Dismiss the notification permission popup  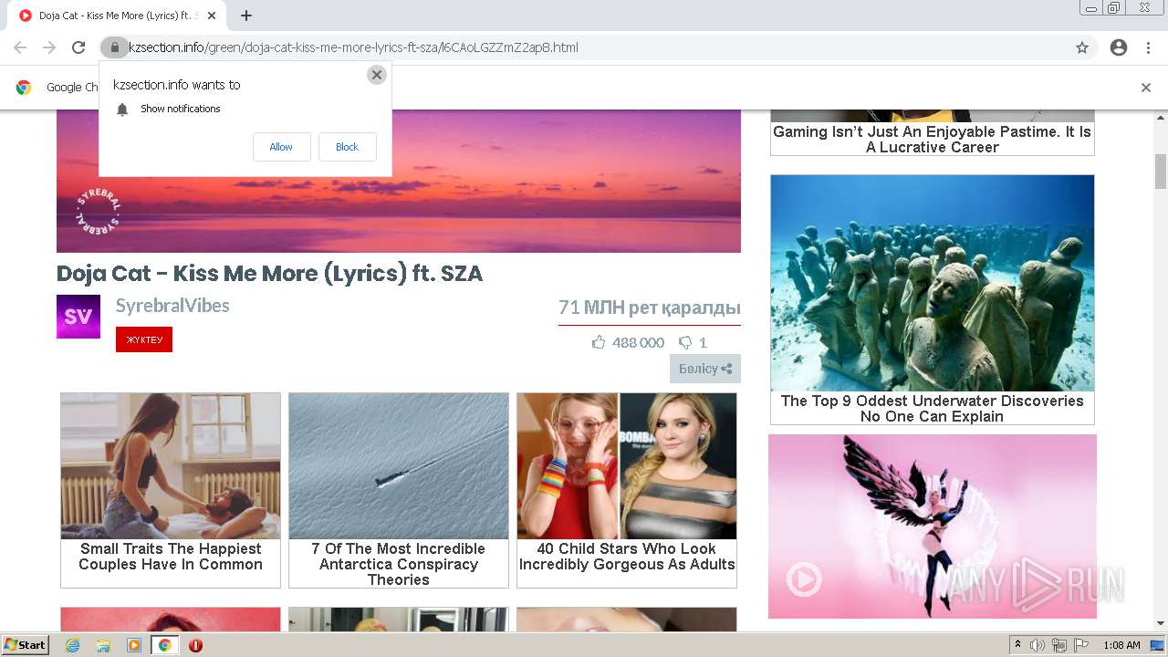pos(377,75)
